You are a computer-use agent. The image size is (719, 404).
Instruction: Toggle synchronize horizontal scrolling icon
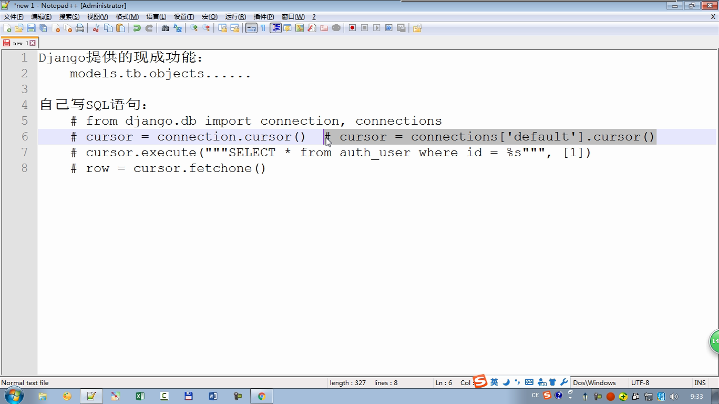click(234, 28)
